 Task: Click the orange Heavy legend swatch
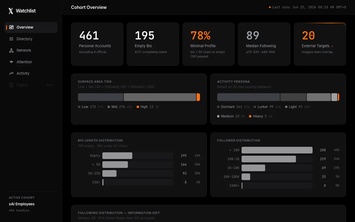tap(250, 116)
